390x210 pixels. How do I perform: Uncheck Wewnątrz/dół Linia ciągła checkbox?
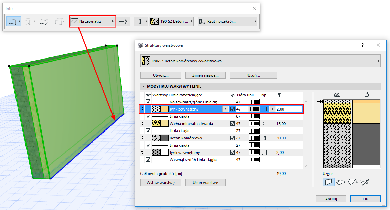(148, 159)
